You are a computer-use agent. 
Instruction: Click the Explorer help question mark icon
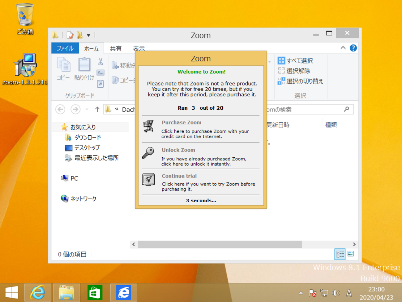pos(353,48)
